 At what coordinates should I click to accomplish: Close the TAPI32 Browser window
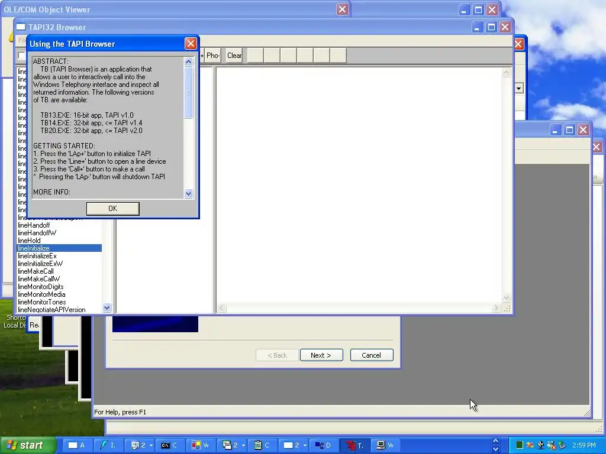click(x=505, y=27)
